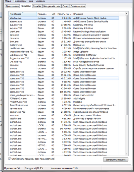This screenshot has height=172, width=134.
Task: Click the scrollbar up arrow of the list
Action: [127, 13]
